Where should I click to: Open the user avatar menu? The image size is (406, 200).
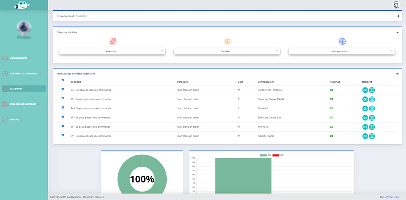pos(396,5)
